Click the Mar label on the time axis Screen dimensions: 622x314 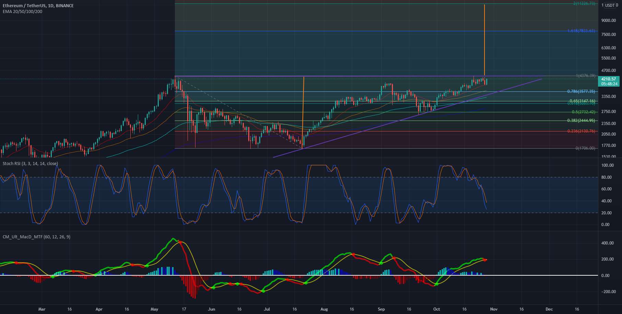pos(42,309)
